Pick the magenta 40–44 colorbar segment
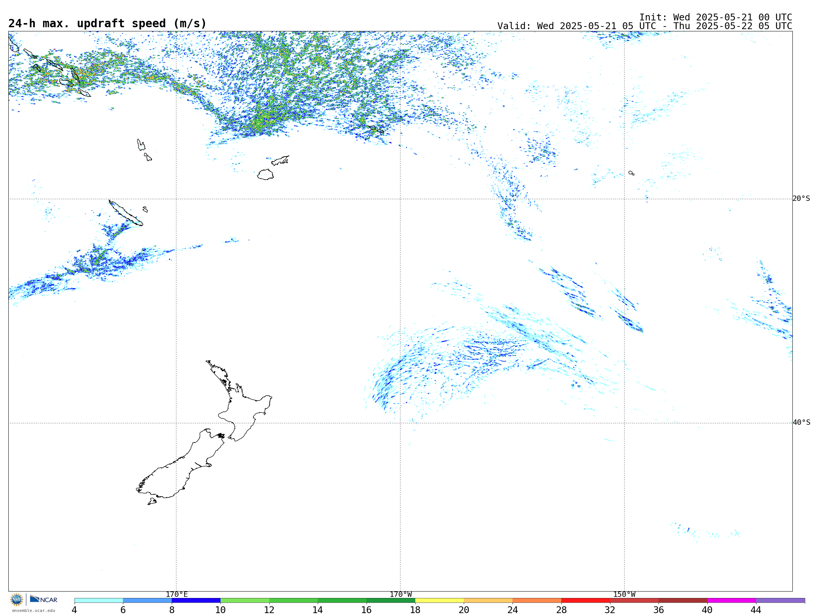Image resolution: width=817 pixels, height=615 pixels. [732, 600]
